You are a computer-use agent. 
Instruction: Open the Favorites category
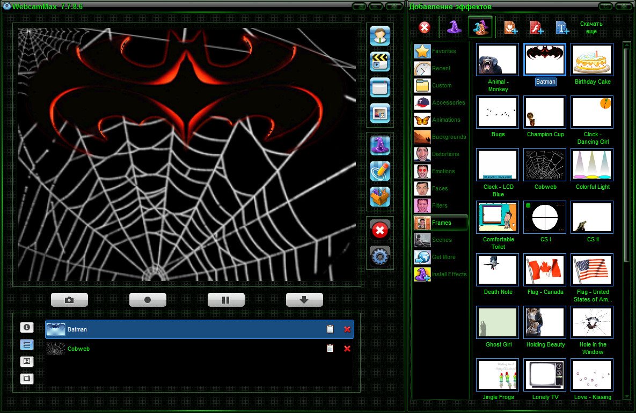click(441, 51)
